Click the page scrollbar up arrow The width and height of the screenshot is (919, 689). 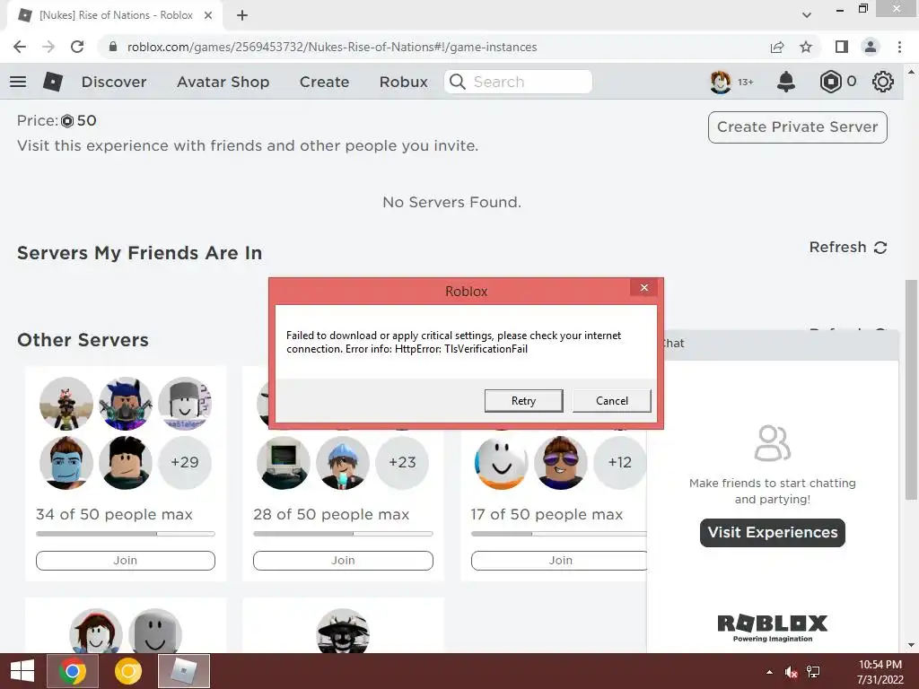(911, 73)
